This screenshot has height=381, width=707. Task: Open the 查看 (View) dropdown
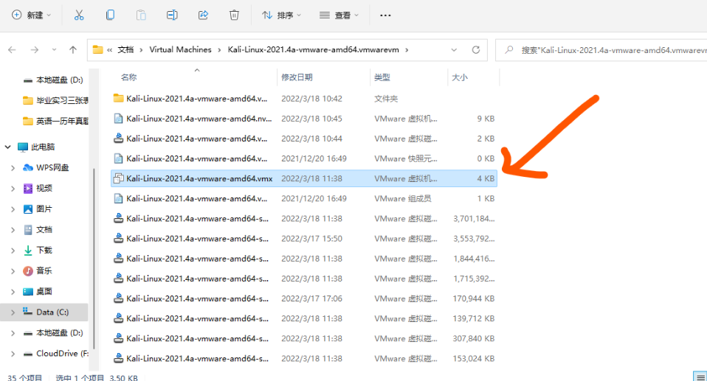tap(339, 15)
